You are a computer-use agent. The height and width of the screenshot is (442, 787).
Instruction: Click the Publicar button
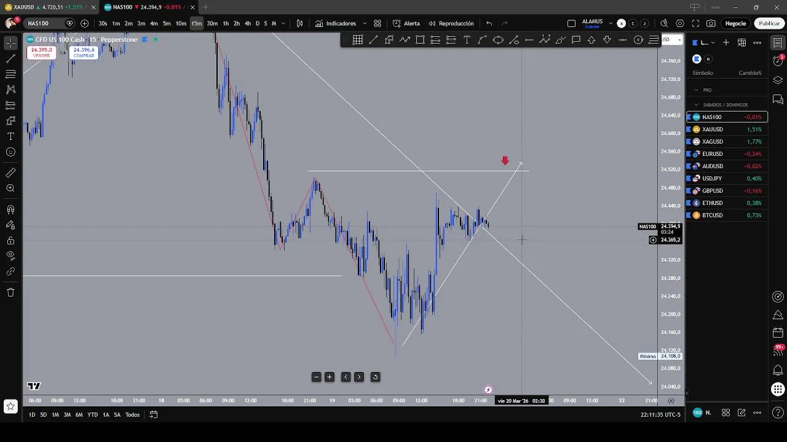tap(769, 23)
